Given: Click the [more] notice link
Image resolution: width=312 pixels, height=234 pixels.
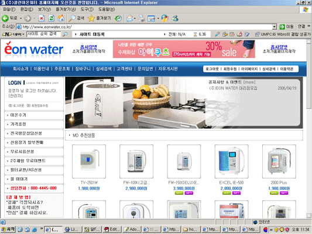Looking at the screenshot, I should tap(249, 82).
